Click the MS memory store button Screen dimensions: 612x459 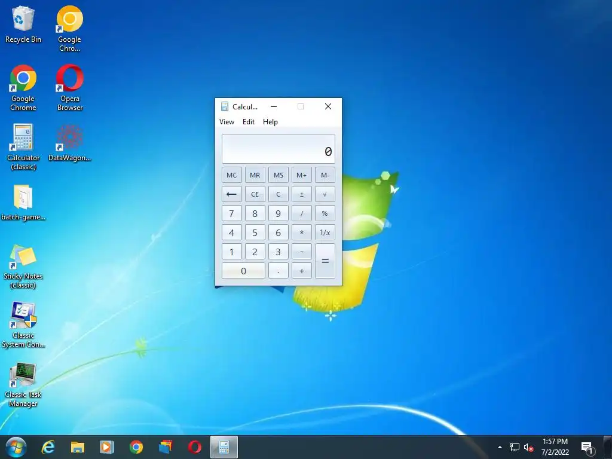pyautogui.click(x=279, y=175)
